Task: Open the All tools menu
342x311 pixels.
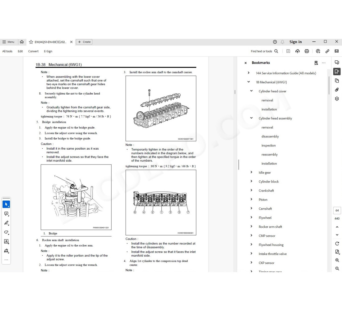Action: [7, 51]
